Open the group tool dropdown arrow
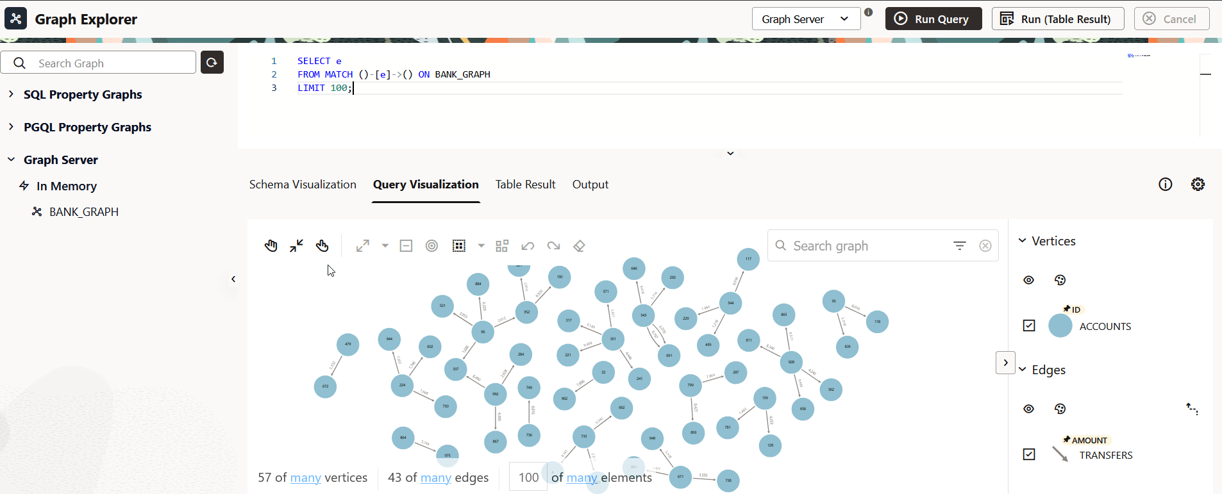This screenshot has width=1222, height=494. coord(481,246)
